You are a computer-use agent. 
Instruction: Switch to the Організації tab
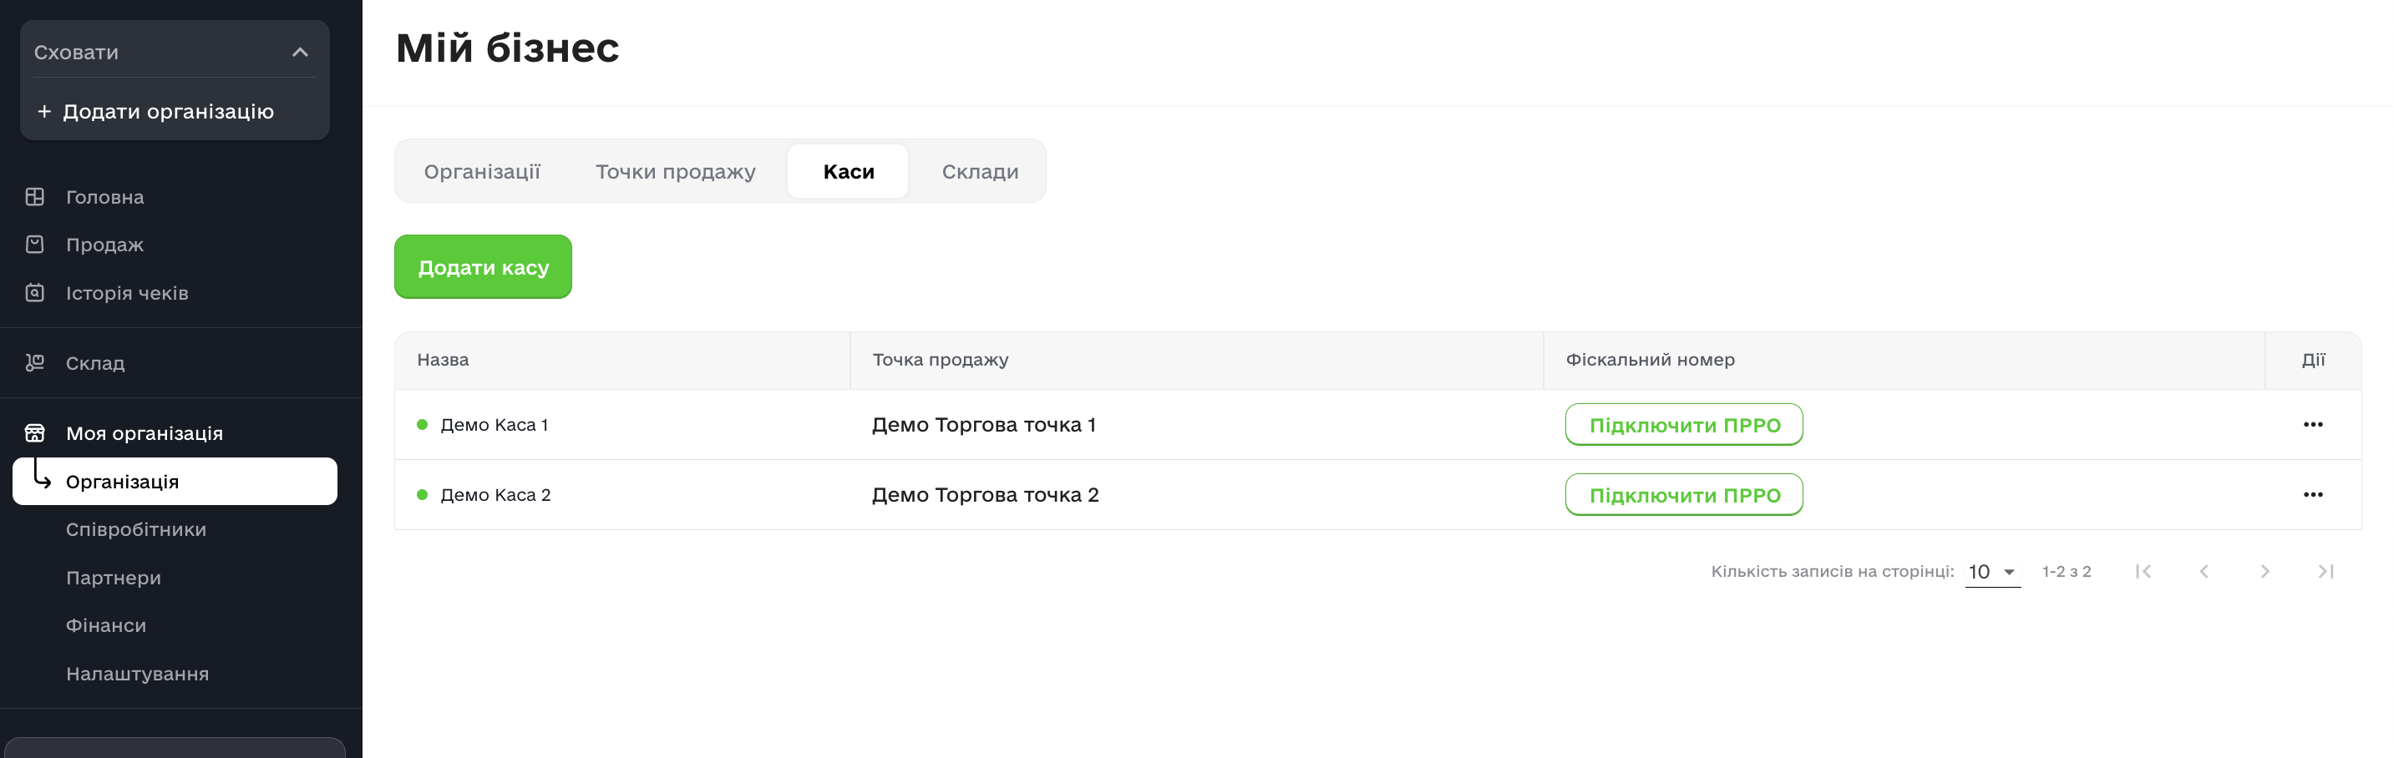(481, 172)
